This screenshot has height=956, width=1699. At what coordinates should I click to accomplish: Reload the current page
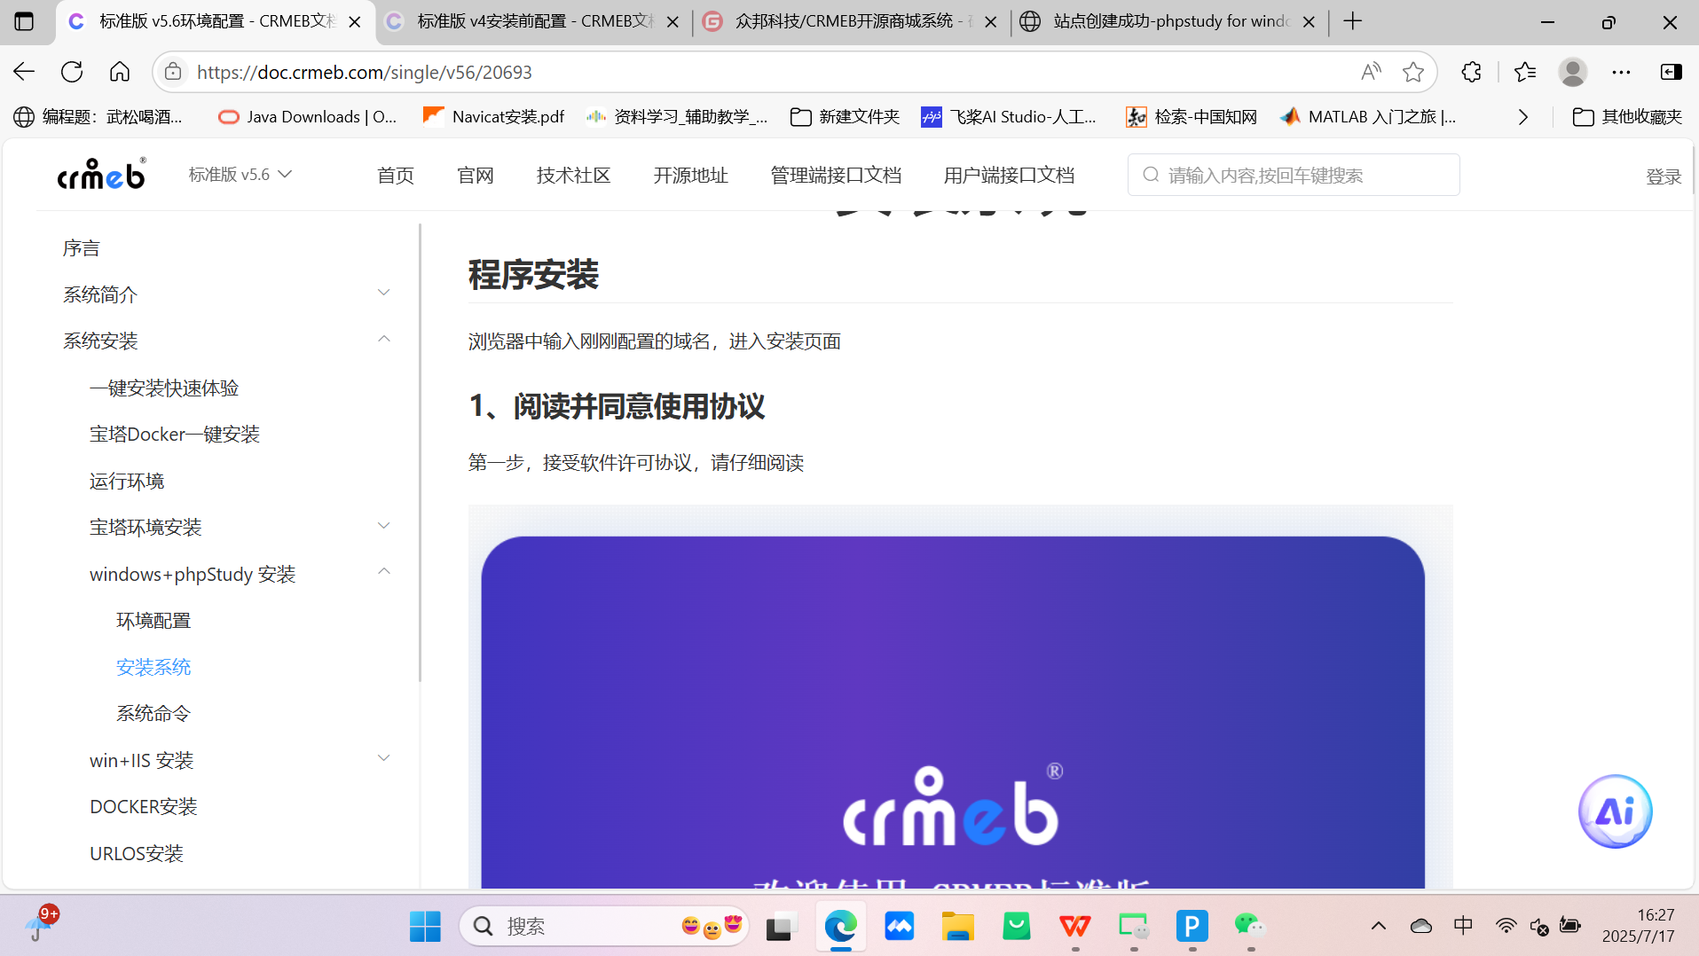coord(72,72)
